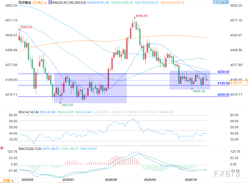
Task: Select the 4000.00 support line label
Action: 223,95
